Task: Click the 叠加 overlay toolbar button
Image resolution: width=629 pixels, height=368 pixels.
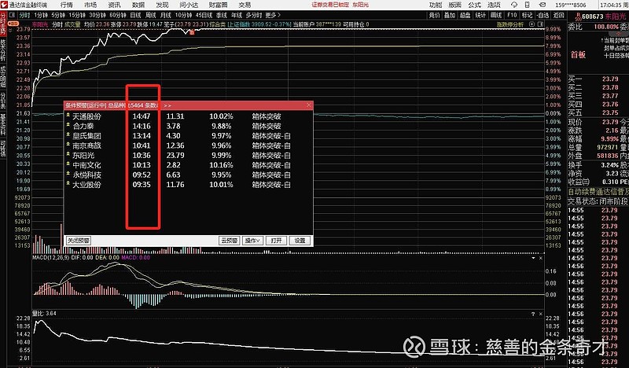Action: pos(450,15)
